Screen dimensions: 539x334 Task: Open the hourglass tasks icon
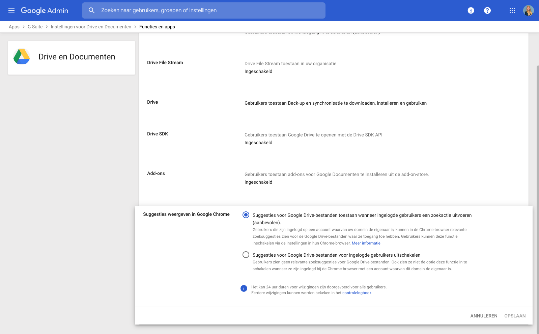pyautogui.click(x=471, y=10)
